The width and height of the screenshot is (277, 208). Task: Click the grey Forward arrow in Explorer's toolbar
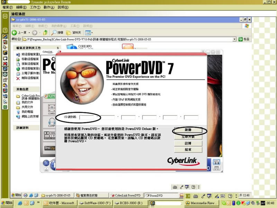35,33
